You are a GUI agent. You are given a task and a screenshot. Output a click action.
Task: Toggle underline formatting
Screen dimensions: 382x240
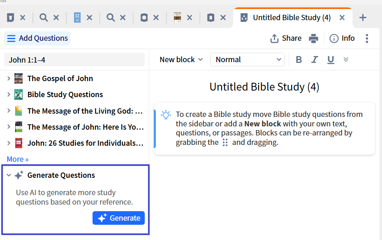pos(331,60)
